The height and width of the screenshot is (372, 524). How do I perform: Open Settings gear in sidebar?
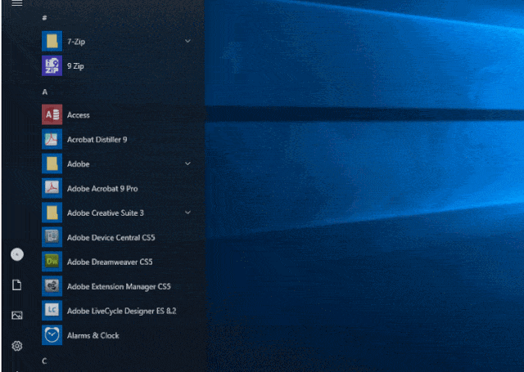point(16,346)
